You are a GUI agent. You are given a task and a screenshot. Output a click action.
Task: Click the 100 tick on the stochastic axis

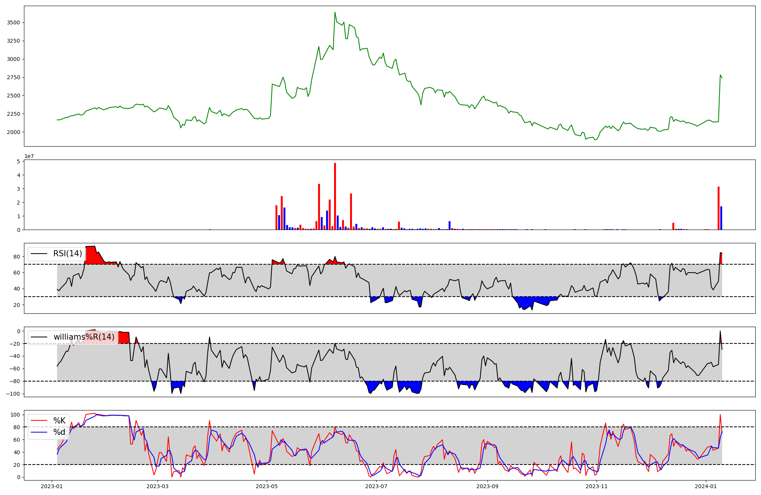click(15, 415)
